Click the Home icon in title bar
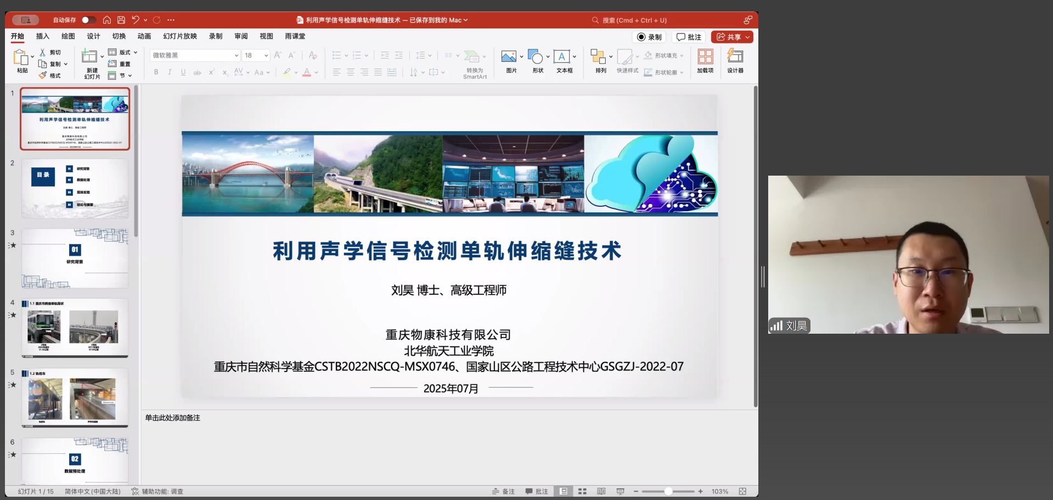Image resolution: width=1053 pixels, height=500 pixels. (x=107, y=20)
